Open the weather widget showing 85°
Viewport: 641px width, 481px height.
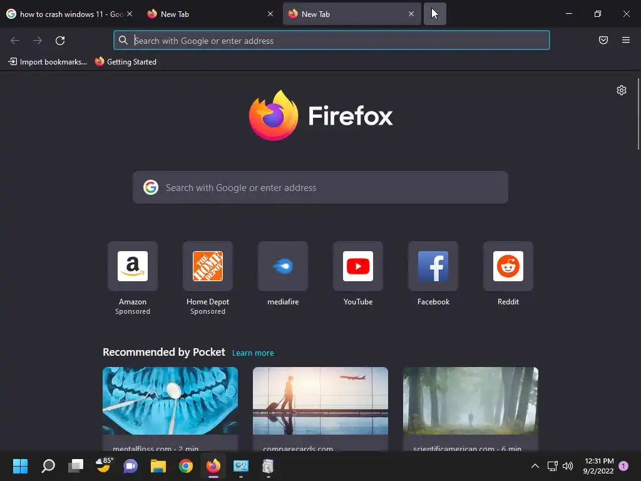point(104,465)
